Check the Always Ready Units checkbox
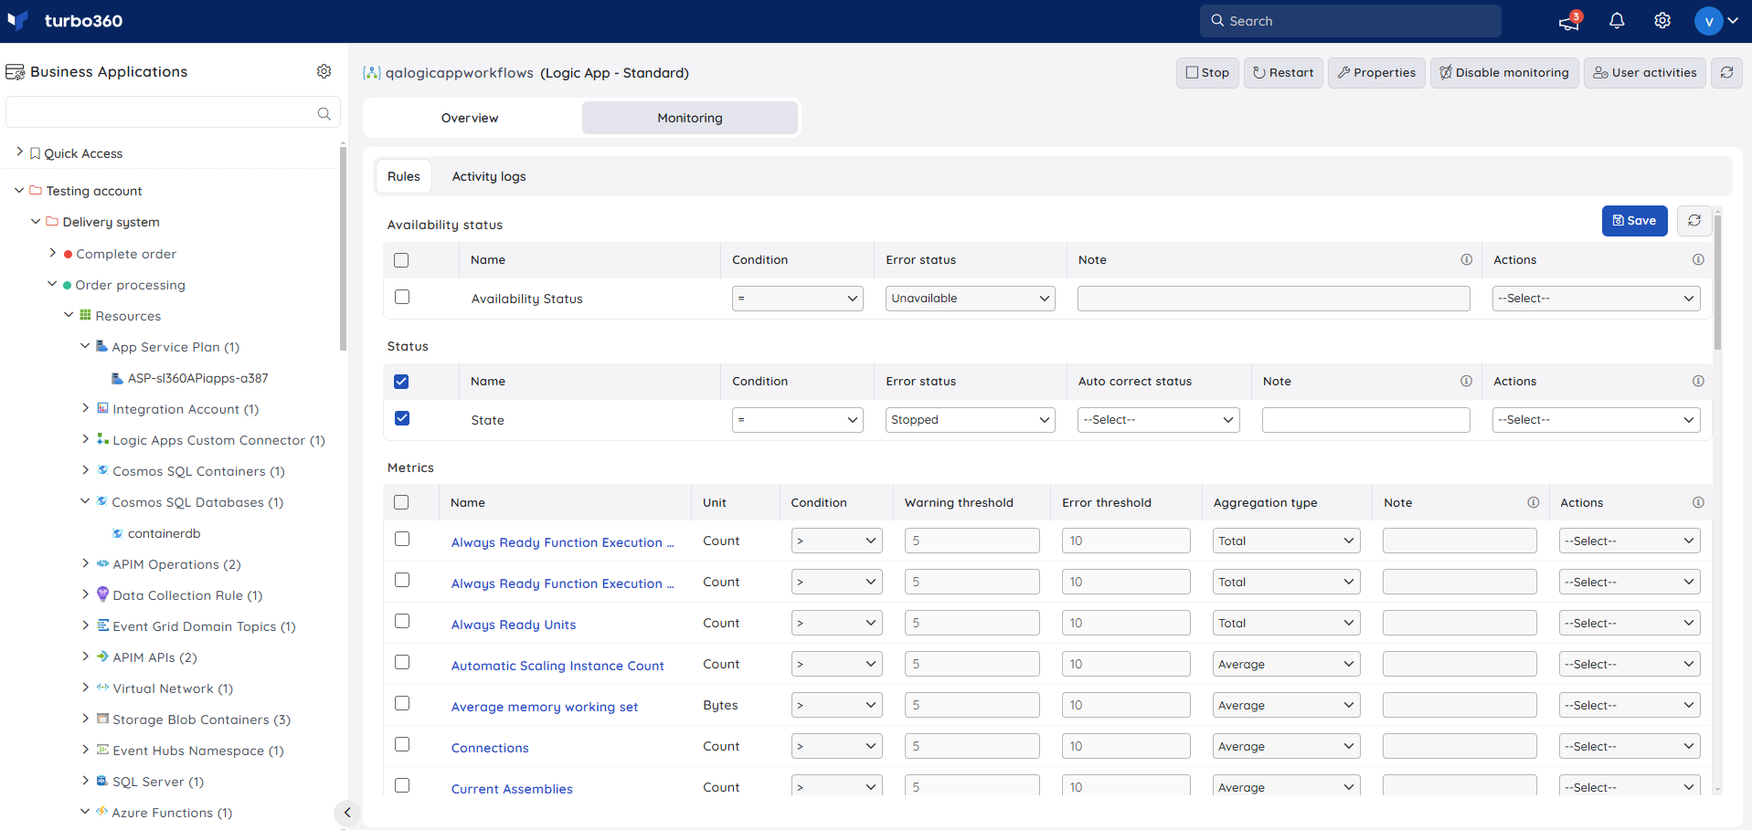This screenshot has height=830, width=1752. click(402, 621)
